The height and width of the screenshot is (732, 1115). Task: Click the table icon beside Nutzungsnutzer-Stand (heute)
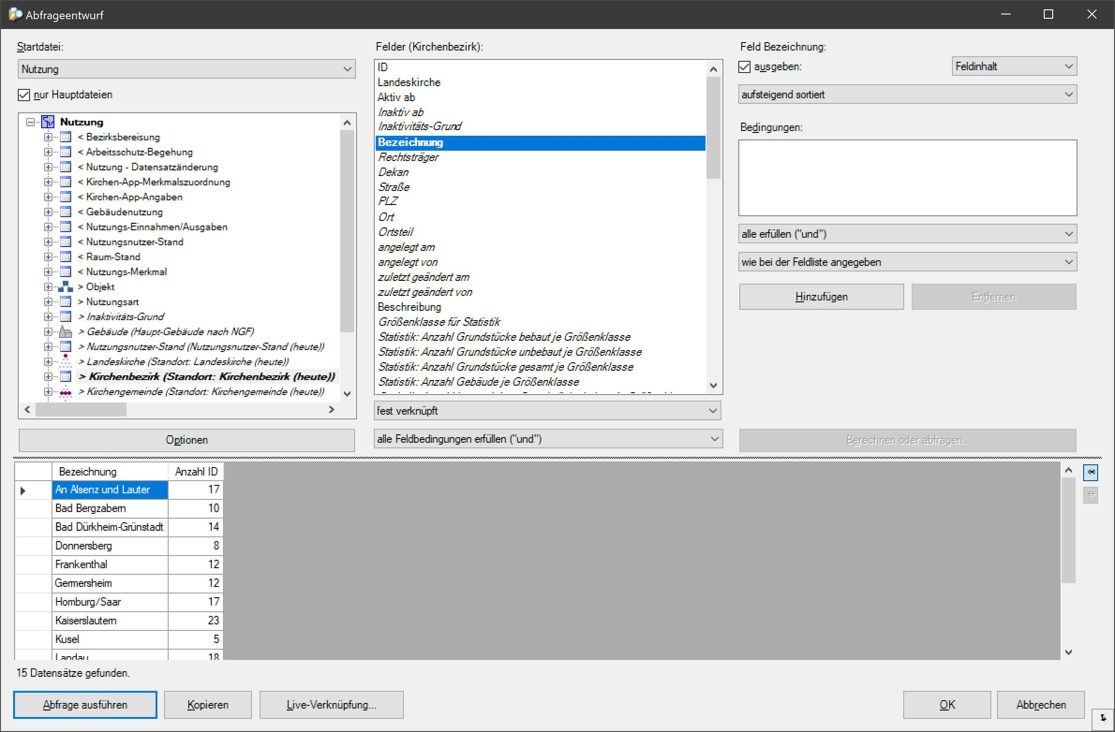[66, 347]
